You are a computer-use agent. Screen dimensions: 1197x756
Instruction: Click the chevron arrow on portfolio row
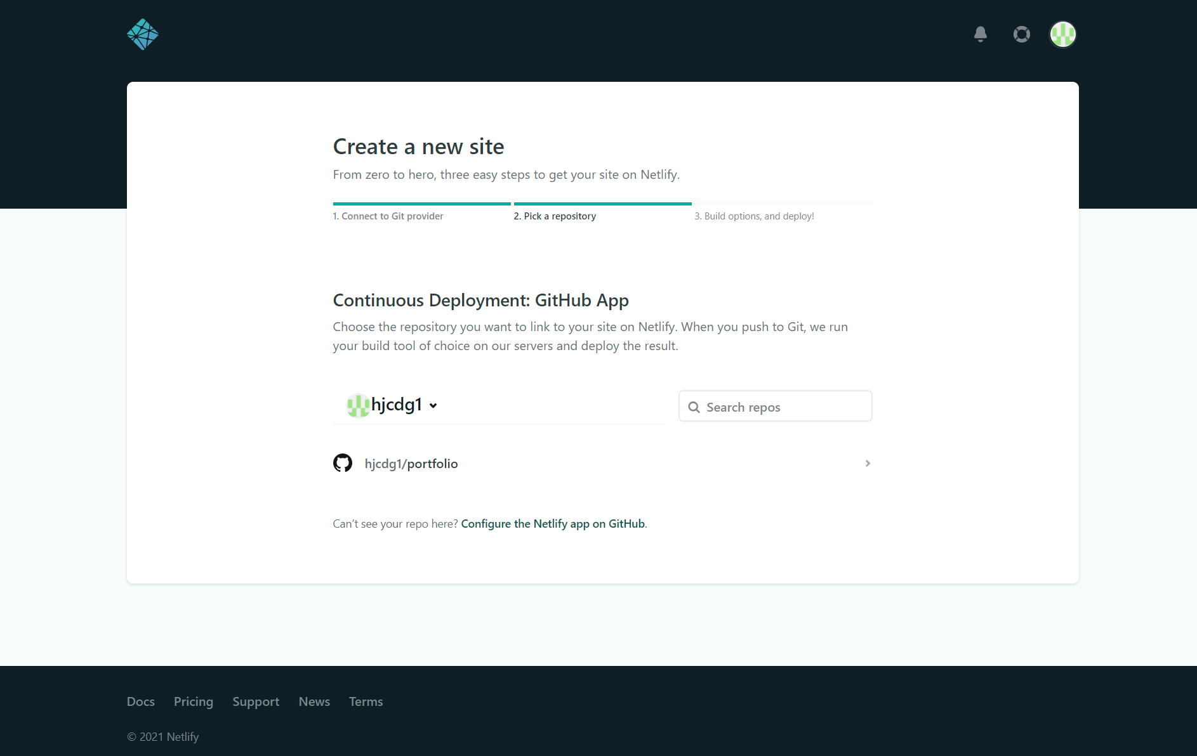click(868, 464)
